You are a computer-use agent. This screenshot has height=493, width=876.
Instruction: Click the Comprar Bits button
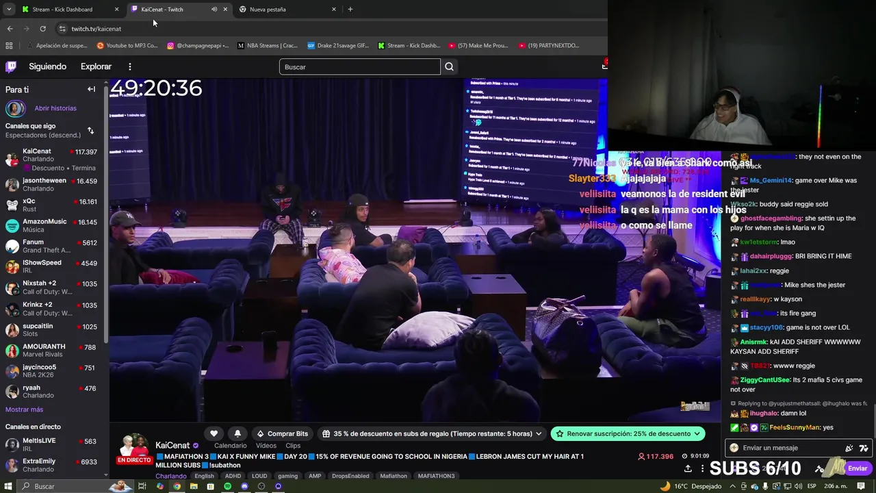pyautogui.click(x=281, y=433)
